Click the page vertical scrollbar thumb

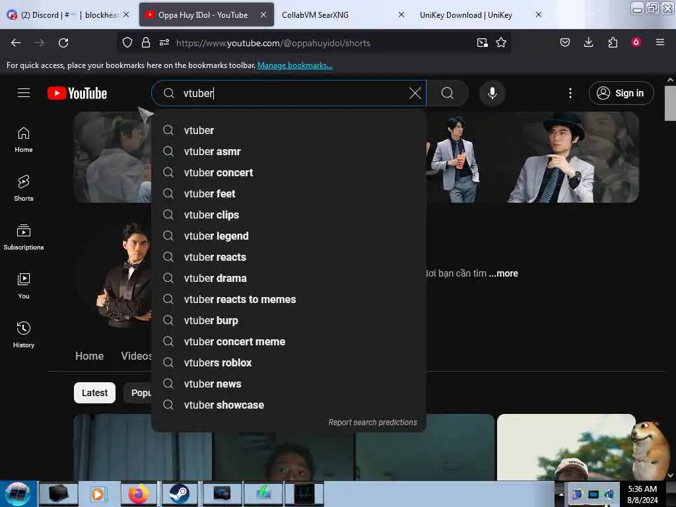pos(669,104)
